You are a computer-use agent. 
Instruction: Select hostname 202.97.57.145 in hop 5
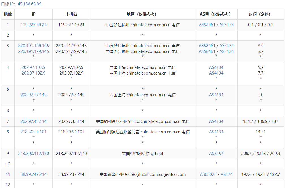(71, 95)
